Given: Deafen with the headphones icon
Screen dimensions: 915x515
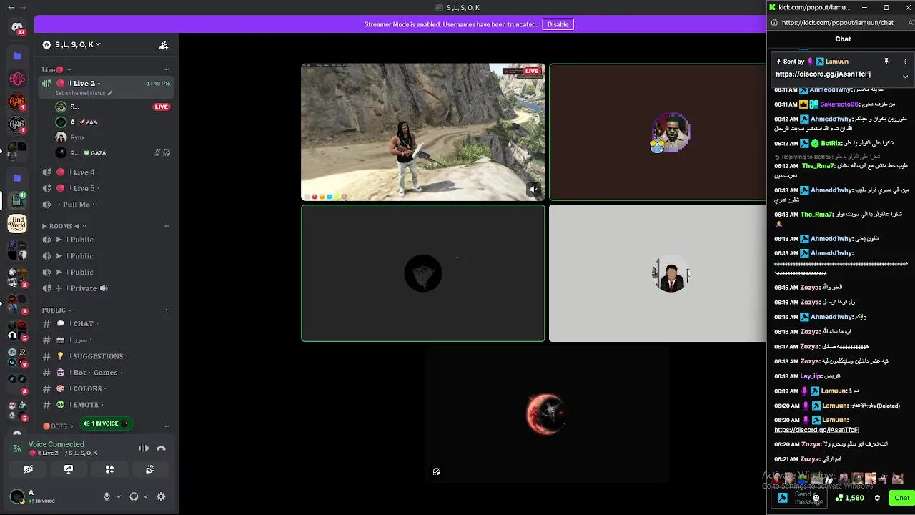Looking at the screenshot, I should pyautogui.click(x=134, y=496).
